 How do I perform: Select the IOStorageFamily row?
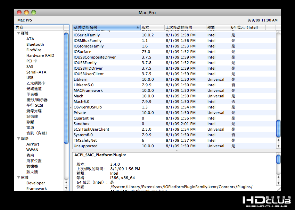click(x=174, y=46)
